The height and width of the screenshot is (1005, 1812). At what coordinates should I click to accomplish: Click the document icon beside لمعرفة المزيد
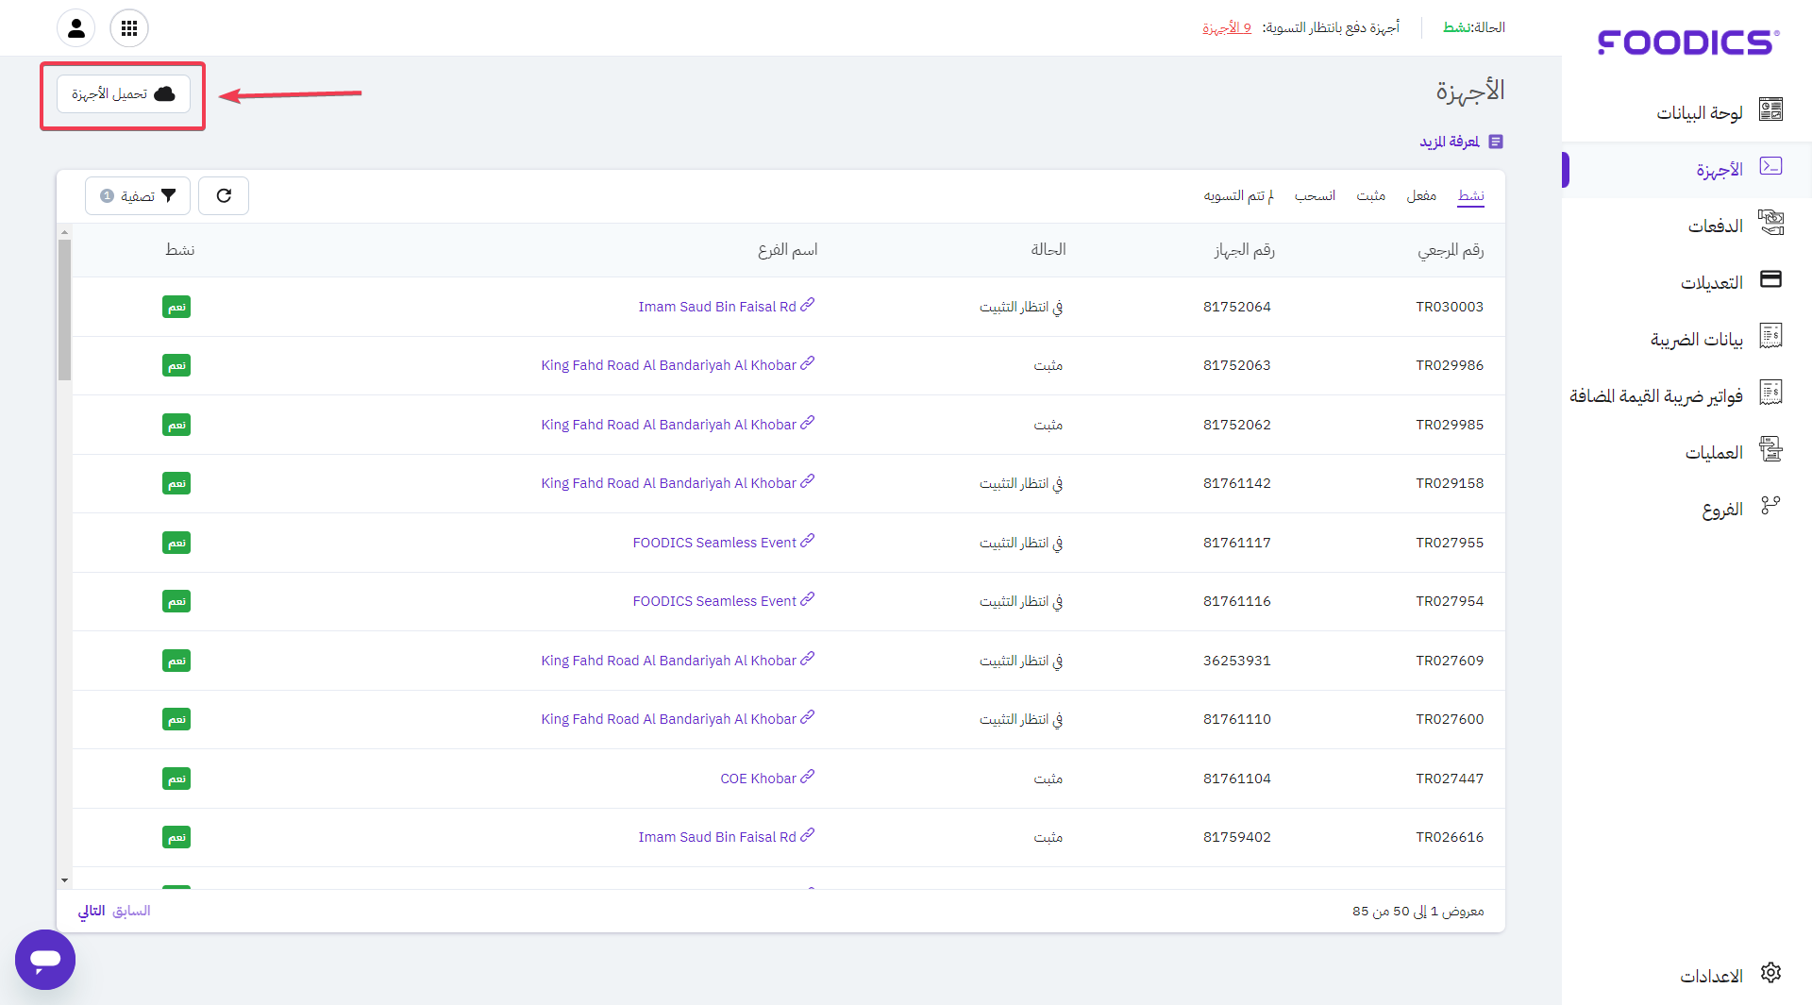1496,142
